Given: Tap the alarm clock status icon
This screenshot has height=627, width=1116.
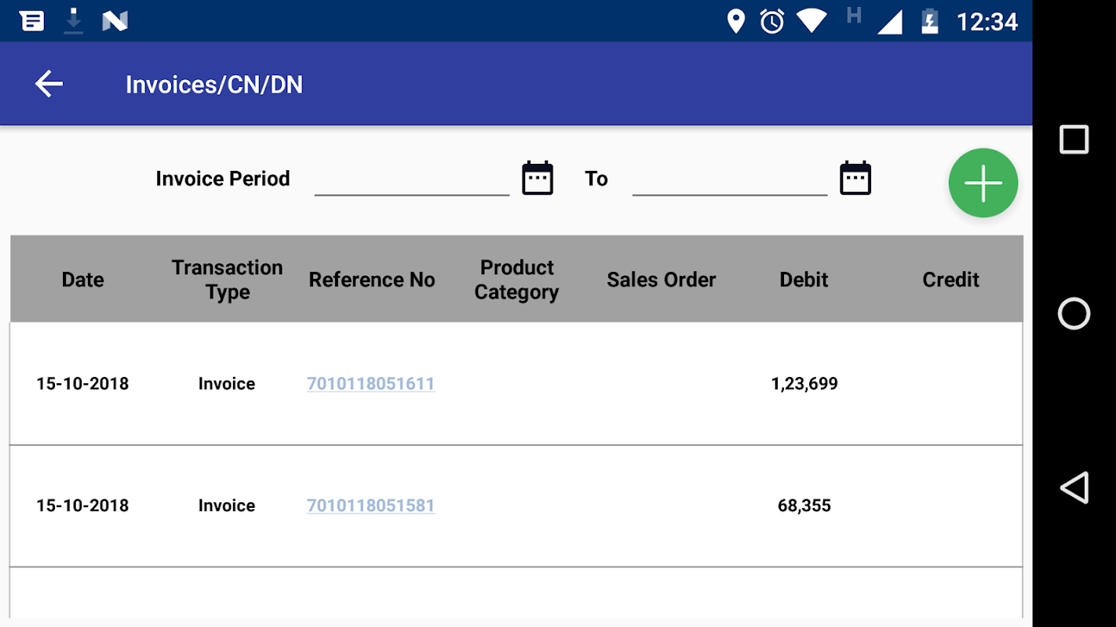Looking at the screenshot, I should pos(772,21).
